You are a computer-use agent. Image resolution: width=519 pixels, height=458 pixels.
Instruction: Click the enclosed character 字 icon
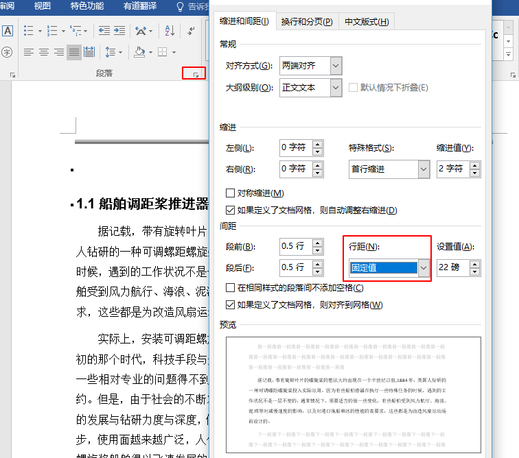[x=7, y=52]
